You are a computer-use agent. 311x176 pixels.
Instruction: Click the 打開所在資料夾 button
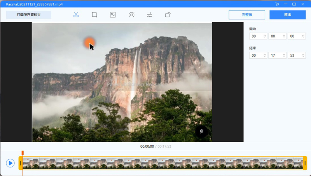[28, 15]
